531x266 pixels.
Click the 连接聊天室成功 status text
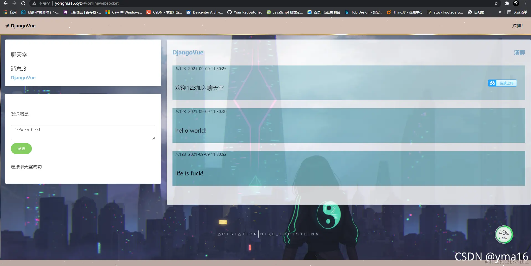(26, 167)
